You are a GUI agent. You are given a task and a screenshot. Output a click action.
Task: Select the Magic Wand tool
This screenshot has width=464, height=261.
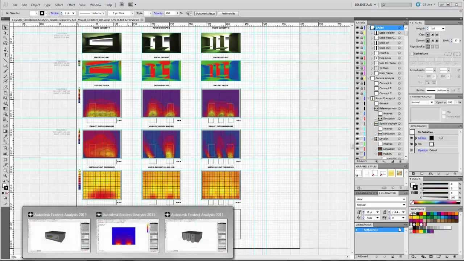(x=5, y=38)
